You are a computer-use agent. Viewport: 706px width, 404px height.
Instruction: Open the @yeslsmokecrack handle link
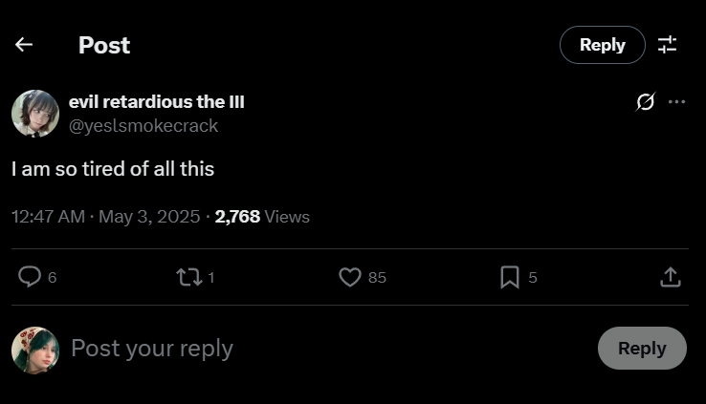tap(143, 126)
